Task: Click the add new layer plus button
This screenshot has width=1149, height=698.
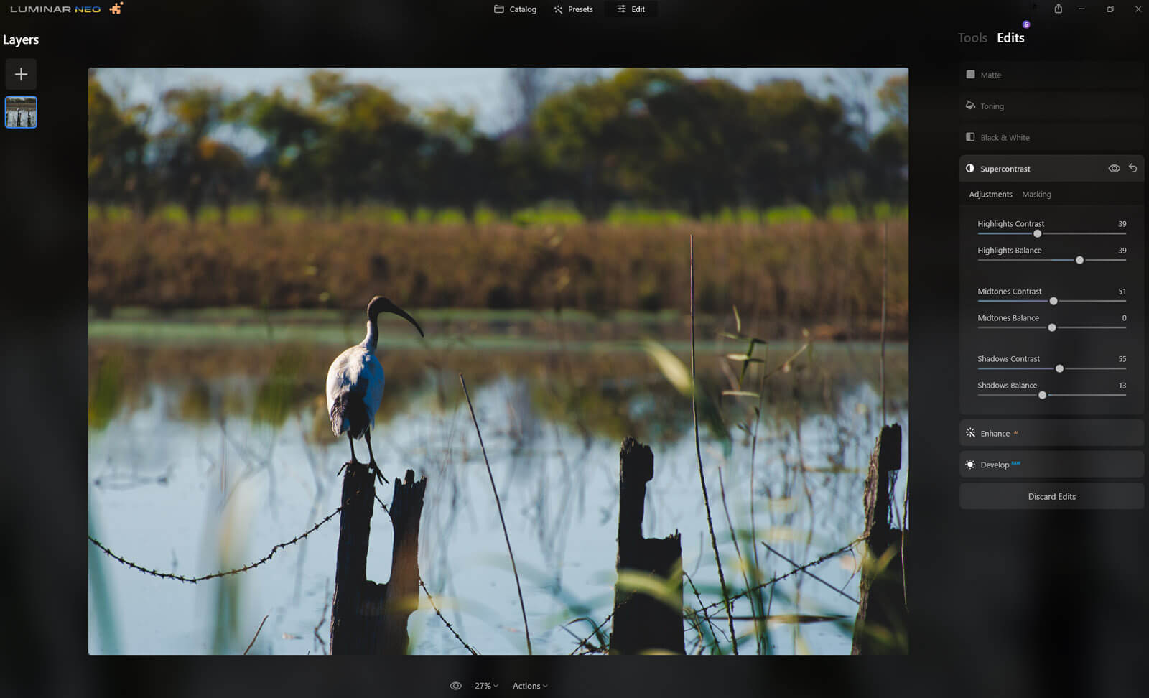Action: click(x=21, y=74)
